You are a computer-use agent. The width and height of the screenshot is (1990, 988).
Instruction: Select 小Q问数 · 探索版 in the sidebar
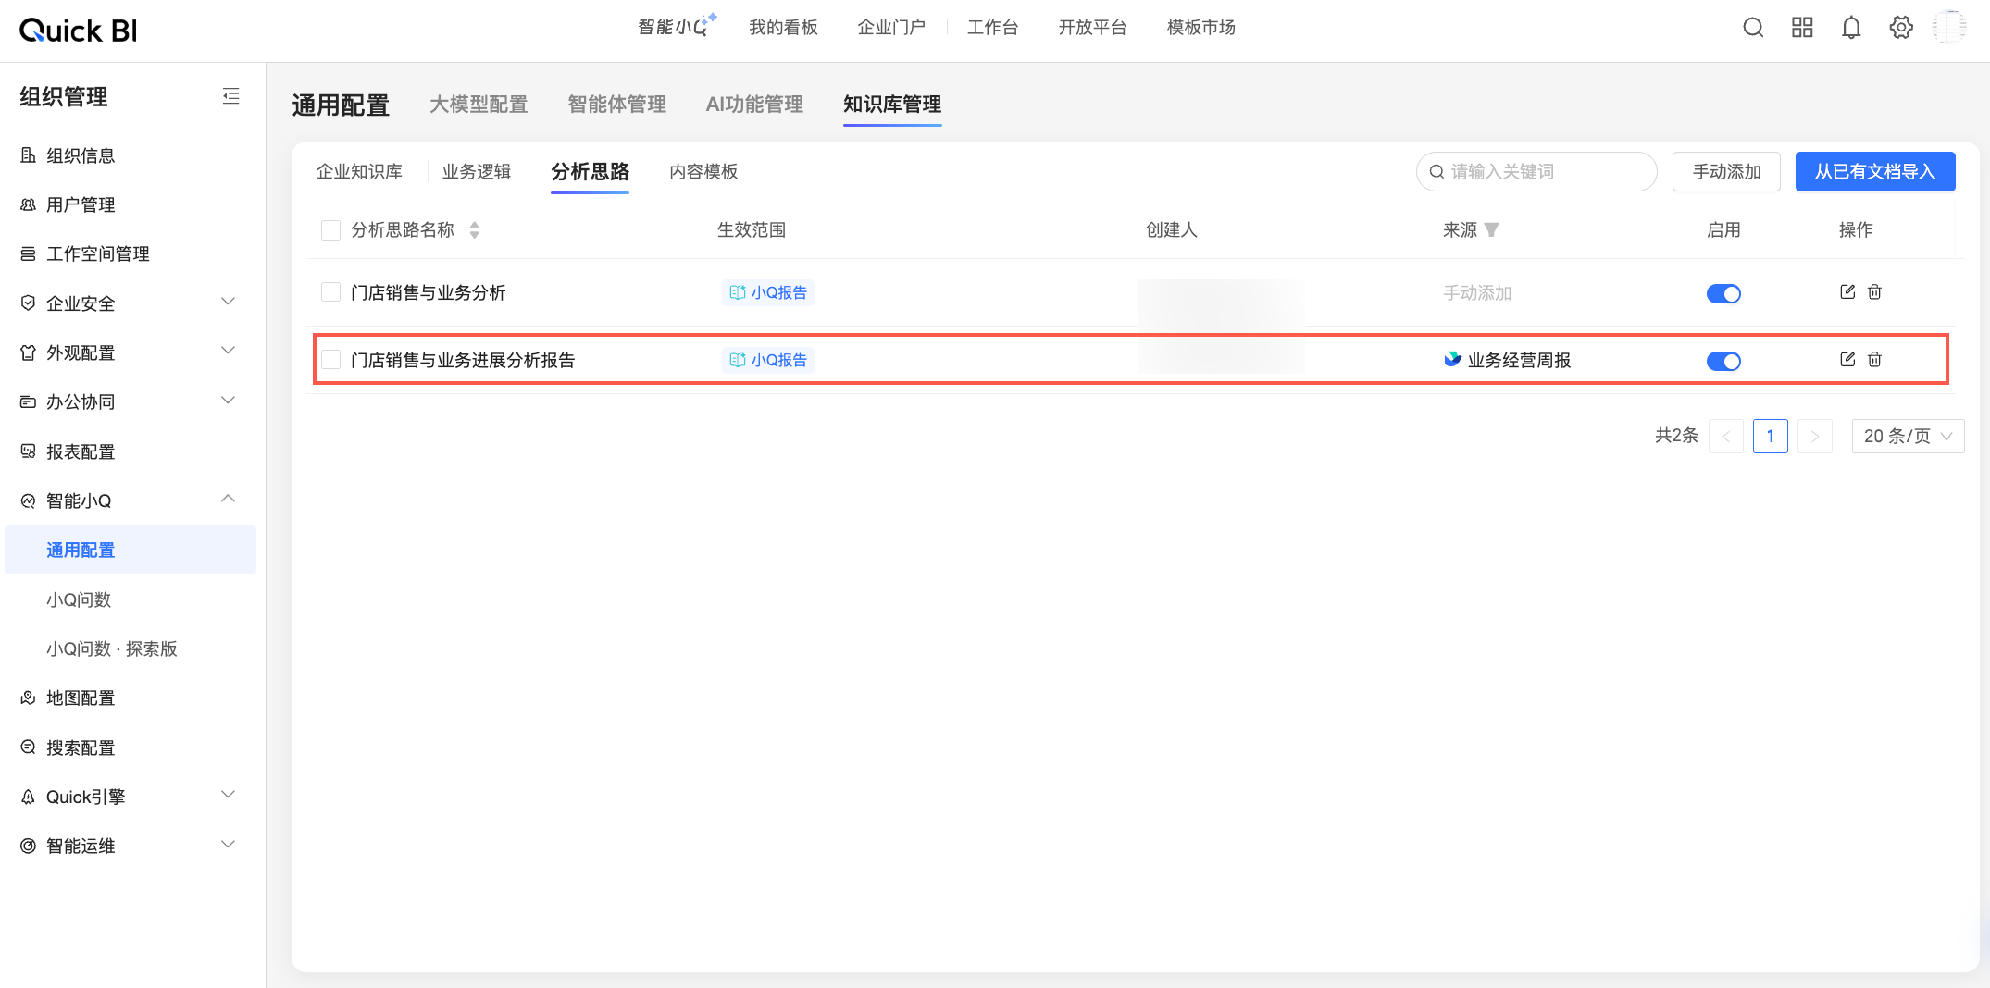click(x=112, y=648)
